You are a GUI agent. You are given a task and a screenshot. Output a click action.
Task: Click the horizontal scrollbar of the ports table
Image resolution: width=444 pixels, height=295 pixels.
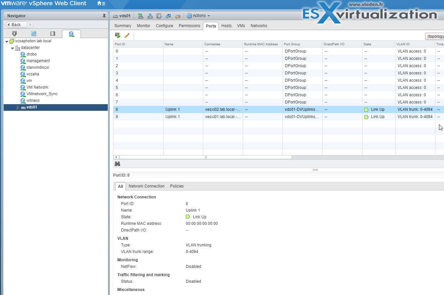tap(206, 157)
